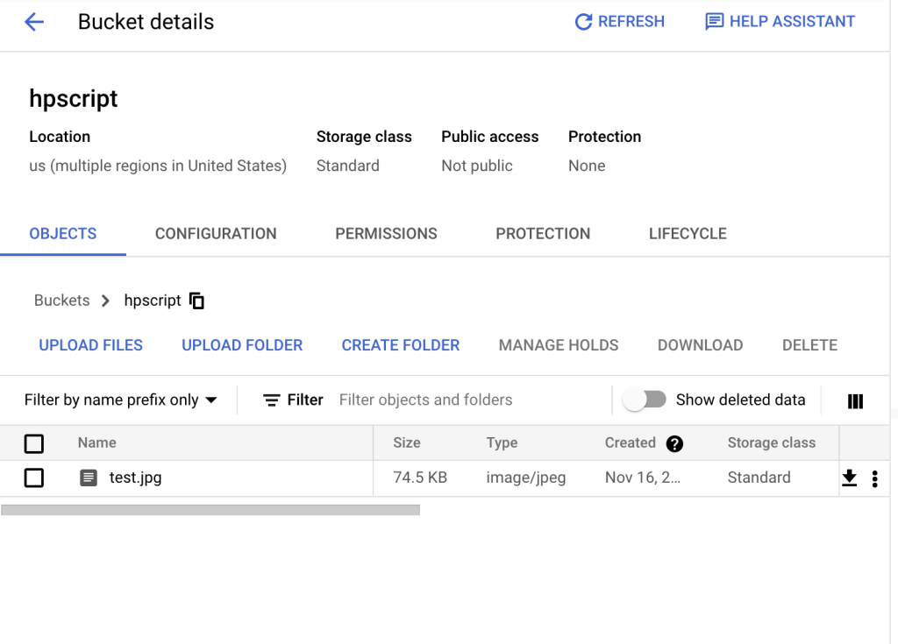The width and height of the screenshot is (898, 644).
Task: Click the Filter icon beside the search field
Action: (273, 400)
